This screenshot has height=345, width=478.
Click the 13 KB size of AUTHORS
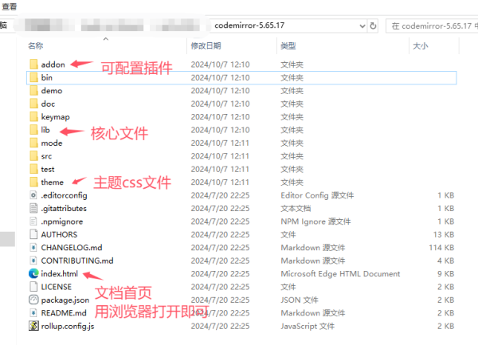(x=444, y=234)
